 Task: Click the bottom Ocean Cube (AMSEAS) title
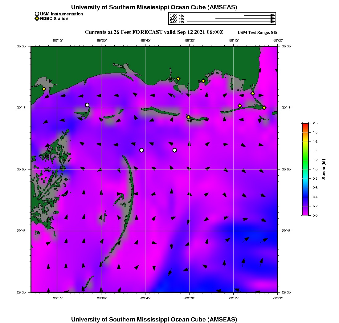[x=154, y=319]
